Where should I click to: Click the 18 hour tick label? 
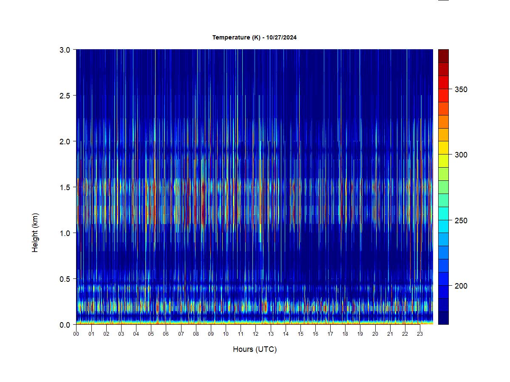[345, 334]
